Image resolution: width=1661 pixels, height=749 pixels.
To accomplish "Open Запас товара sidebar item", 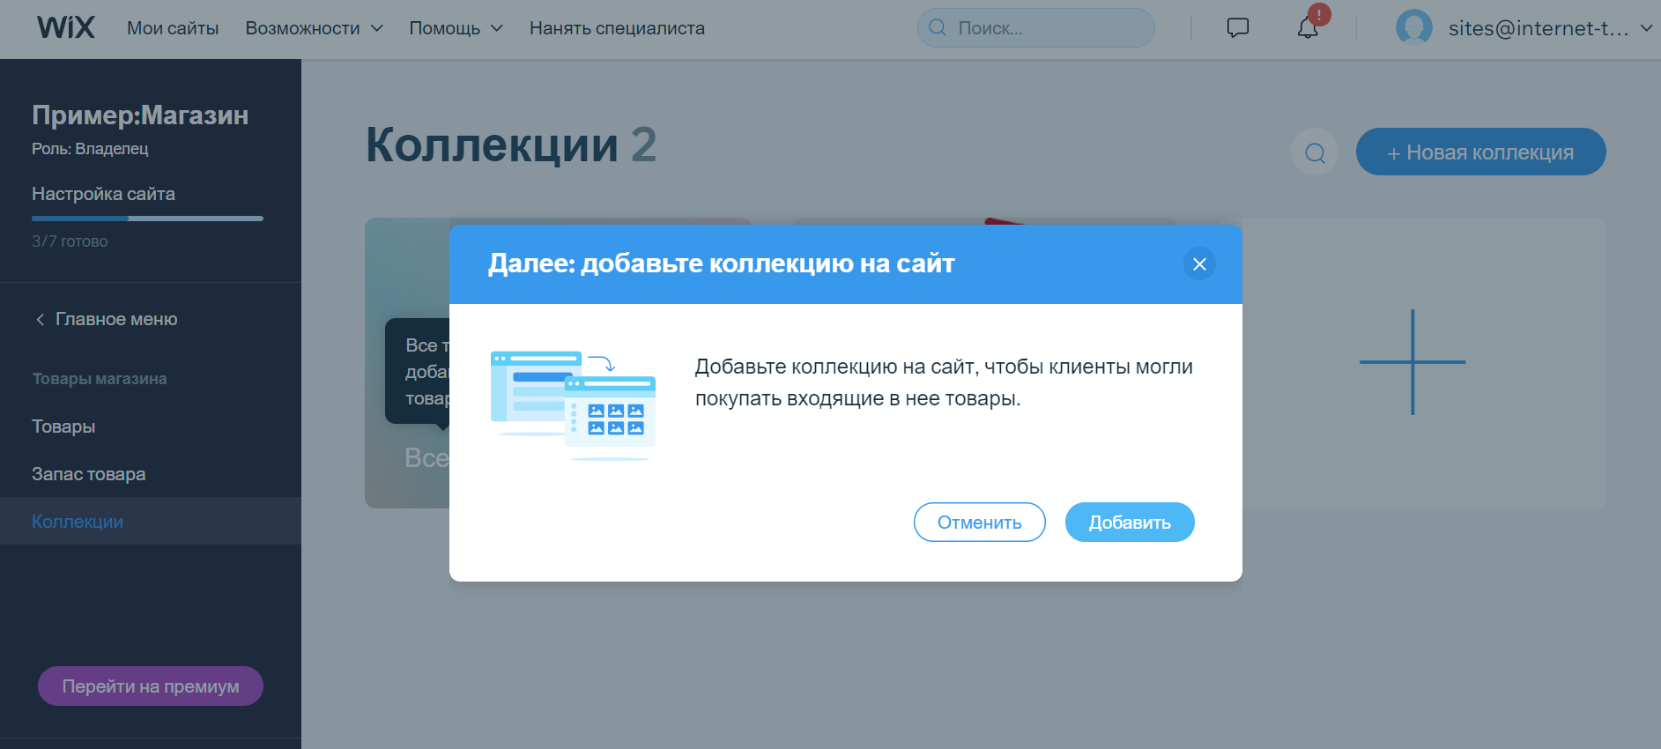I will click(89, 474).
